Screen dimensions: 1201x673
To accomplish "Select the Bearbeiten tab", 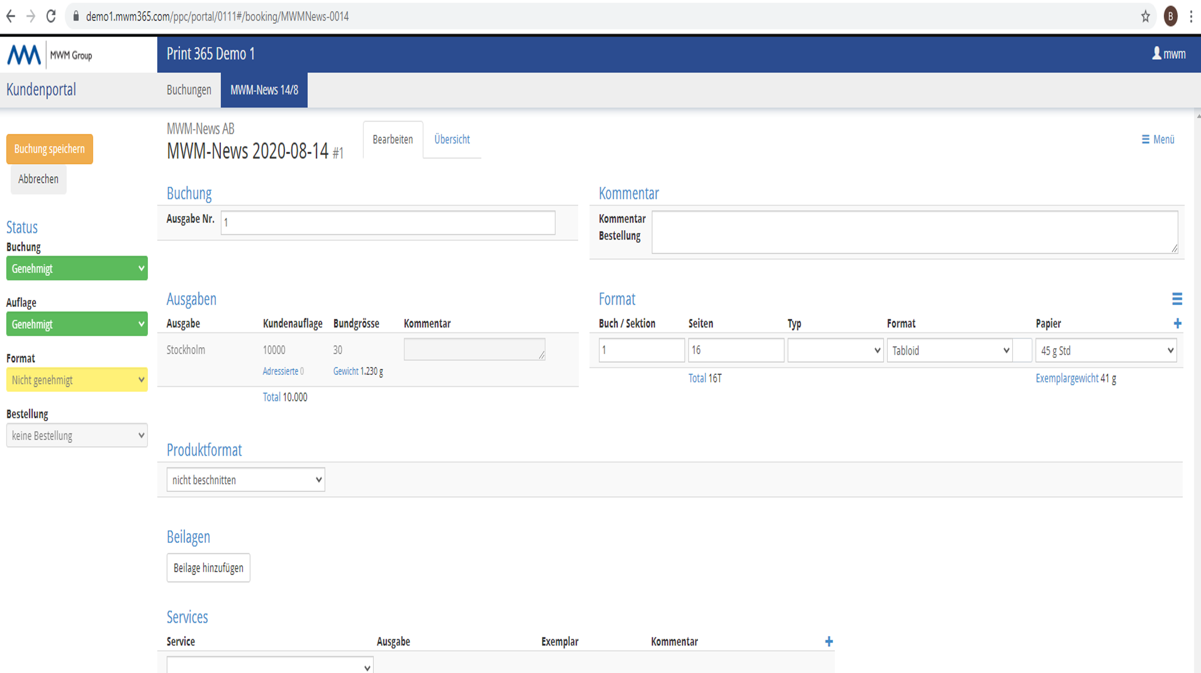I will click(393, 139).
